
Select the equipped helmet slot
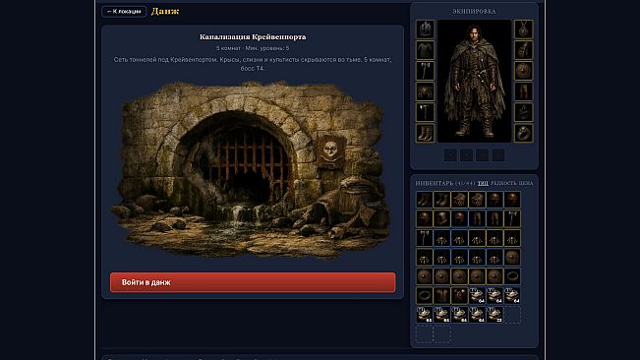(x=425, y=30)
